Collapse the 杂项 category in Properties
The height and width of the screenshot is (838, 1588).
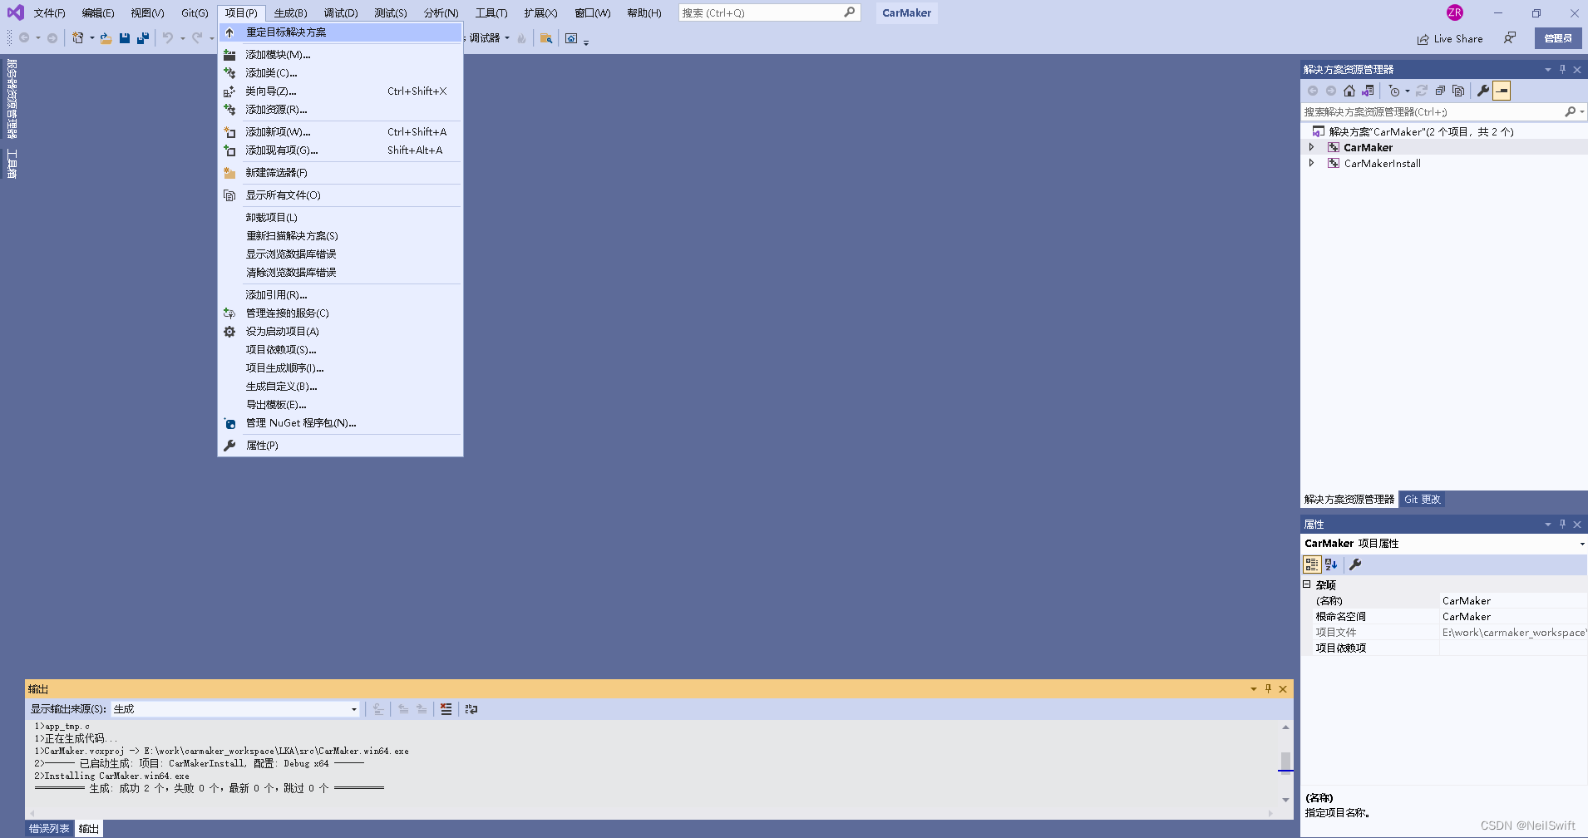[x=1306, y=584]
